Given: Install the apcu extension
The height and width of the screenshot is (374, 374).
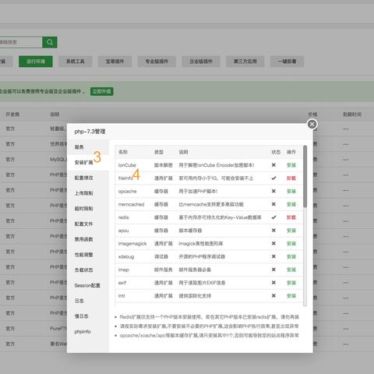Looking at the screenshot, I should pos(291,231).
